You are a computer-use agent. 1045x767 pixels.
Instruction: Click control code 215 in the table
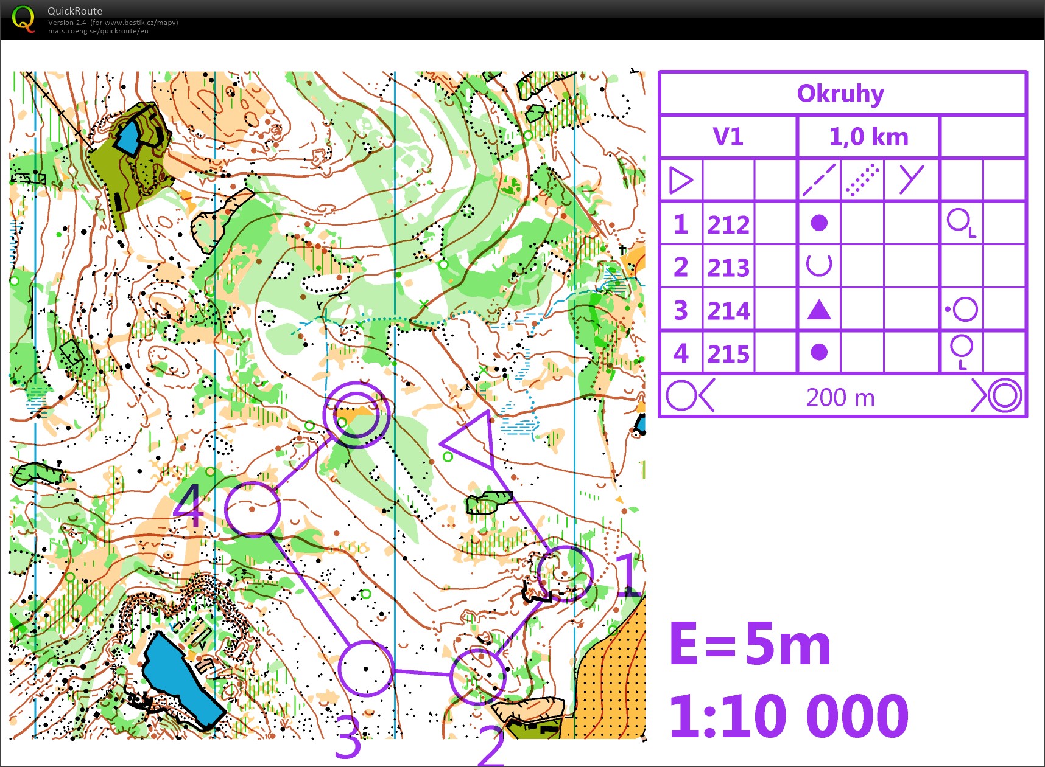click(728, 353)
